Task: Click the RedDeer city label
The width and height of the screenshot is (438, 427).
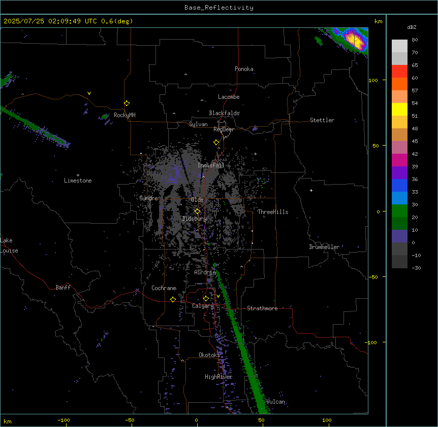Action: pos(224,129)
